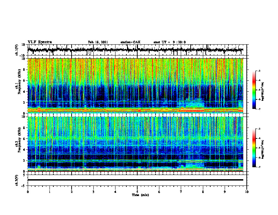Click time axis tick label "4"

click(x=115, y=192)
